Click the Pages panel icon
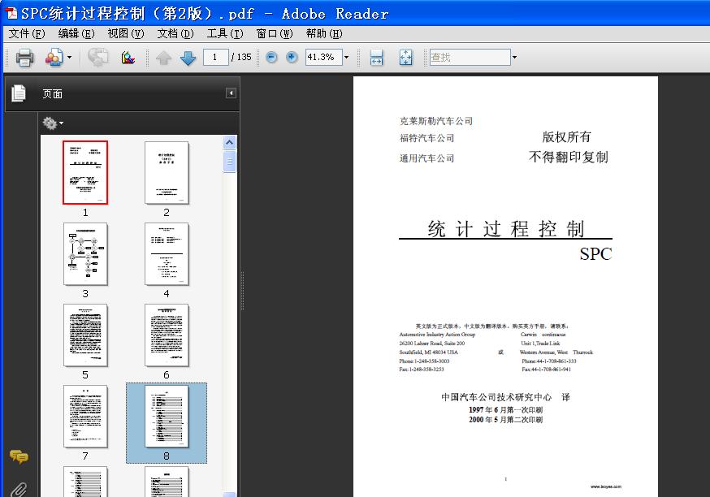 click(19, 93)
